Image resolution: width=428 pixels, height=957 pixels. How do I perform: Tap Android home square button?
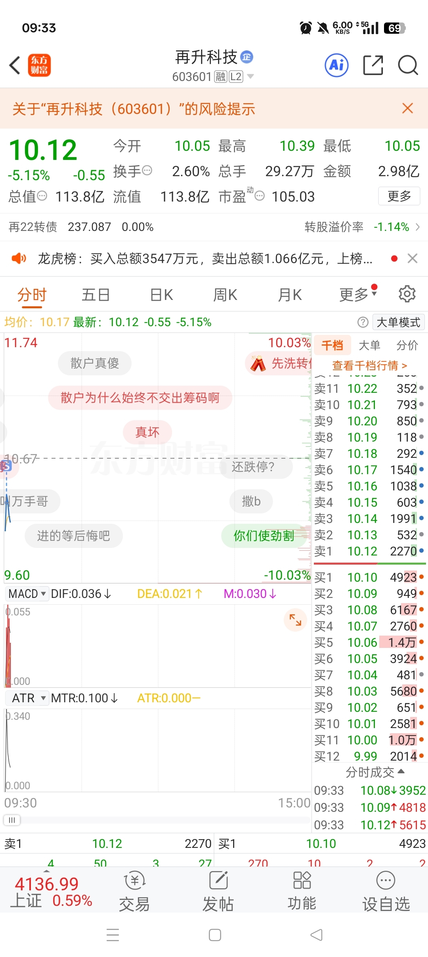click(x=215, y=935)
